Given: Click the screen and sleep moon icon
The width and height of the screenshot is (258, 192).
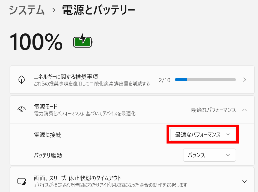Looking at the screenshot, I should click(21, 181).
